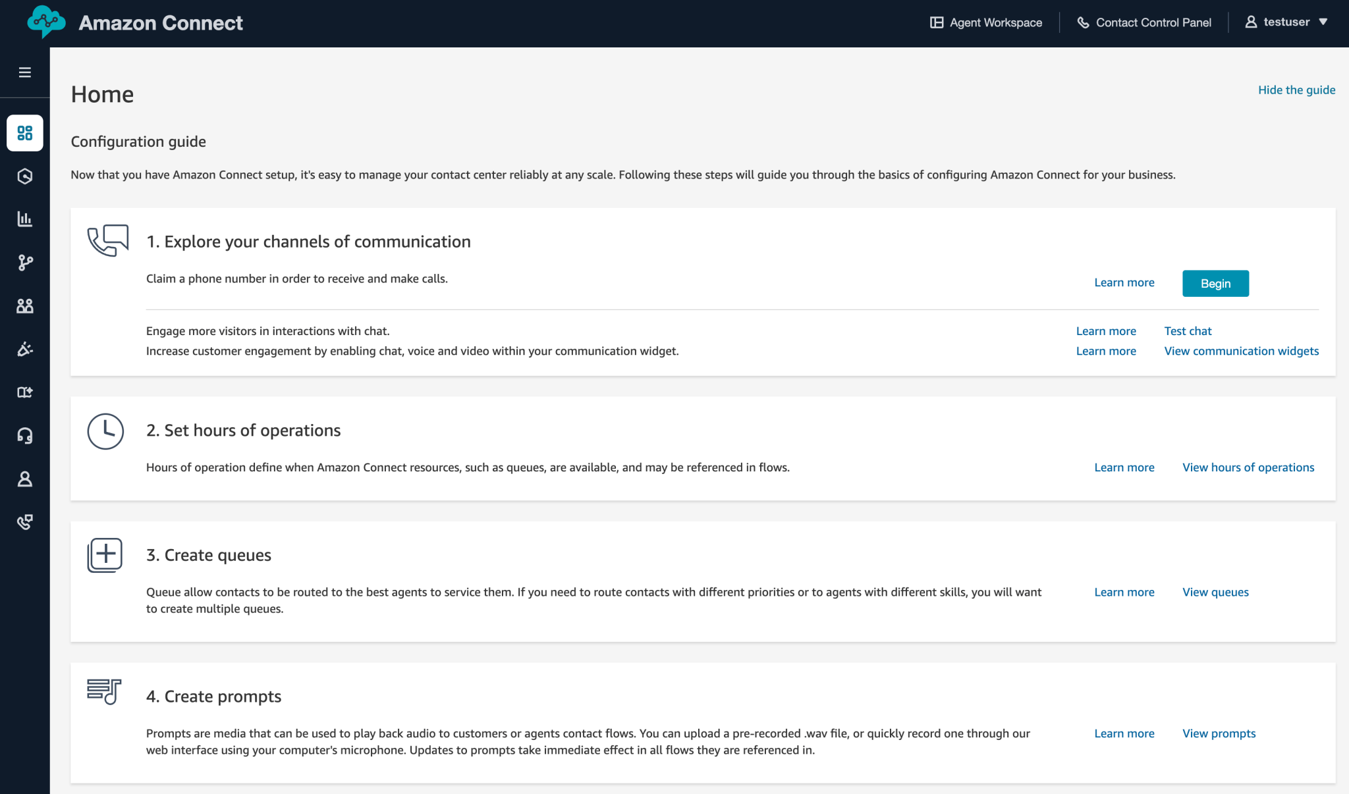View hours of operations
The width and height of the screenshot is (1349, 794).
(1248, 467)
